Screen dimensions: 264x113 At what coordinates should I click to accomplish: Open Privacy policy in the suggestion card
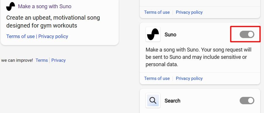click(53, 36)
